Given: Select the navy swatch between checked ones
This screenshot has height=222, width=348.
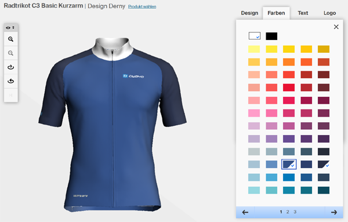Looking at the screenshot, I should tap(306, 165).
